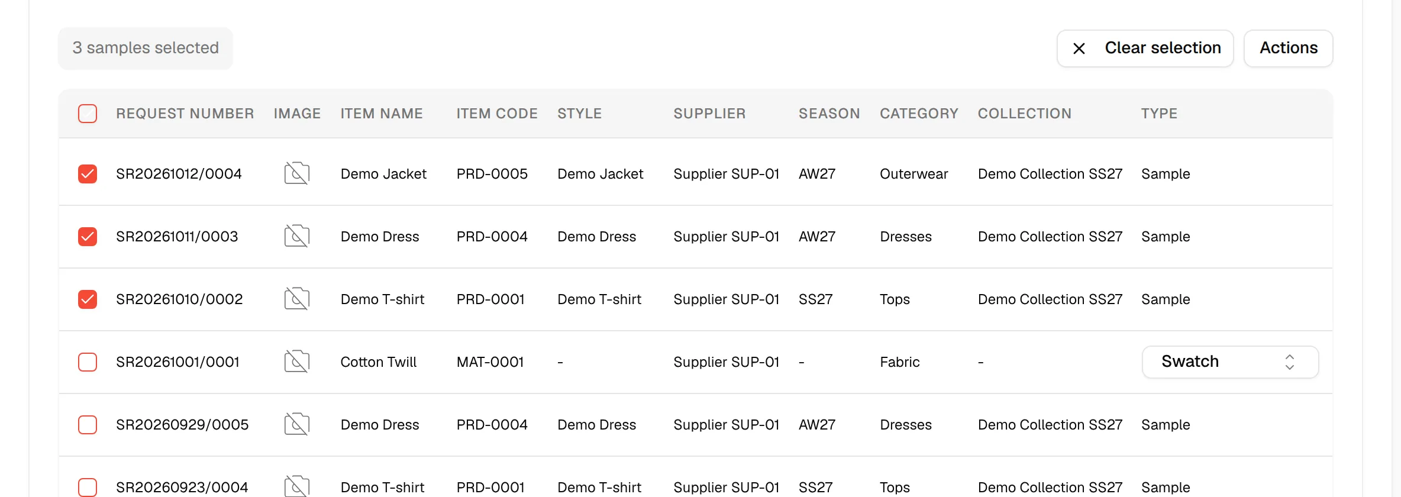Screen dimensions: 1401x497
Task: Click the ITEM NAME column header
Action: coord(382,114)
